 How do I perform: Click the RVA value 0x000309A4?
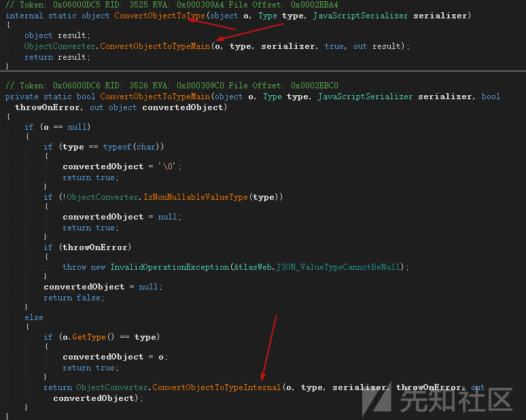pyautogui.click(x=200, y=5)
